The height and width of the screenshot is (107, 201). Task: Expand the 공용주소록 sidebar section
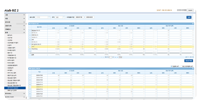(x=15, y=26)
